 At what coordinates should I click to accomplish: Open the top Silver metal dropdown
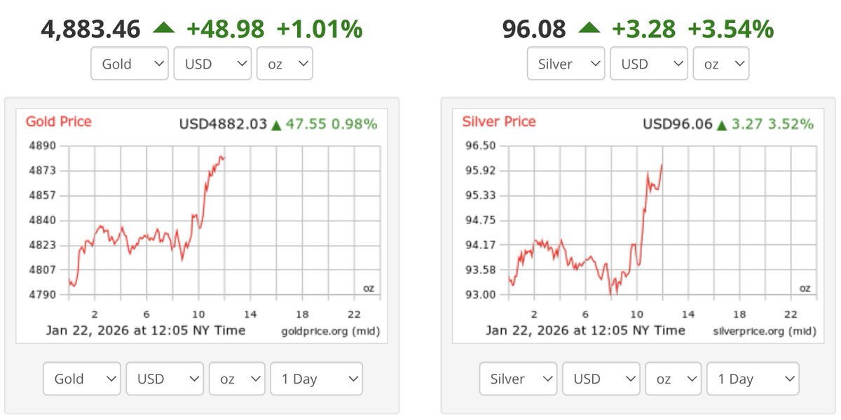point(566,64)
